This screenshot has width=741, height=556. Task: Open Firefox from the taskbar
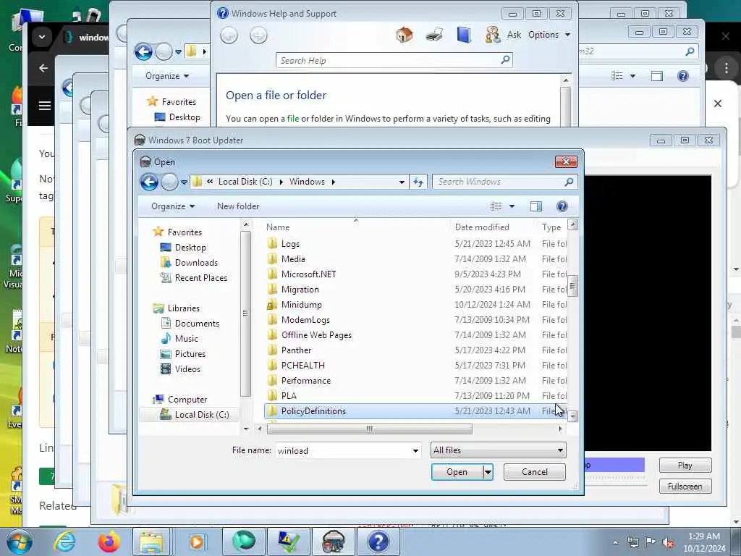tap(109, 542)
